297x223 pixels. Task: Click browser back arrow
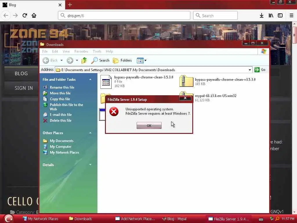point(6,16)
